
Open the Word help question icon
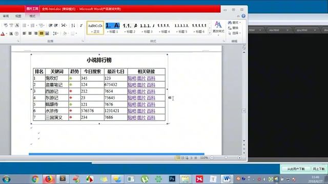(x=243, y=16)
